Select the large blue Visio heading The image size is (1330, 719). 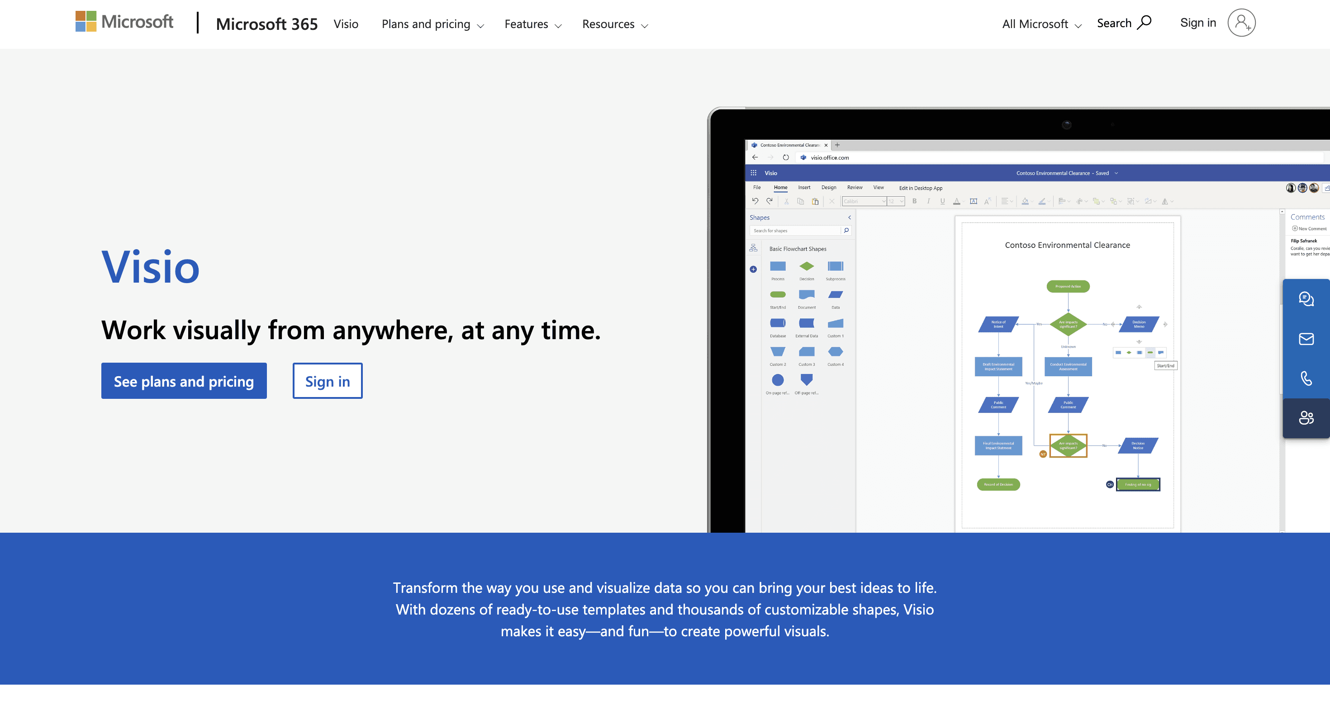click(150, 267)
